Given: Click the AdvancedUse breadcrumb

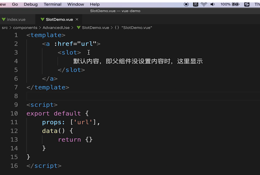Looking at the screenshot, I should (x=56, y=27).
